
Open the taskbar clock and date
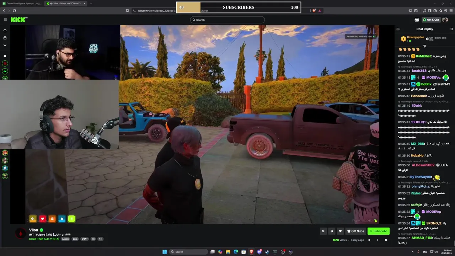click(446, 252)
